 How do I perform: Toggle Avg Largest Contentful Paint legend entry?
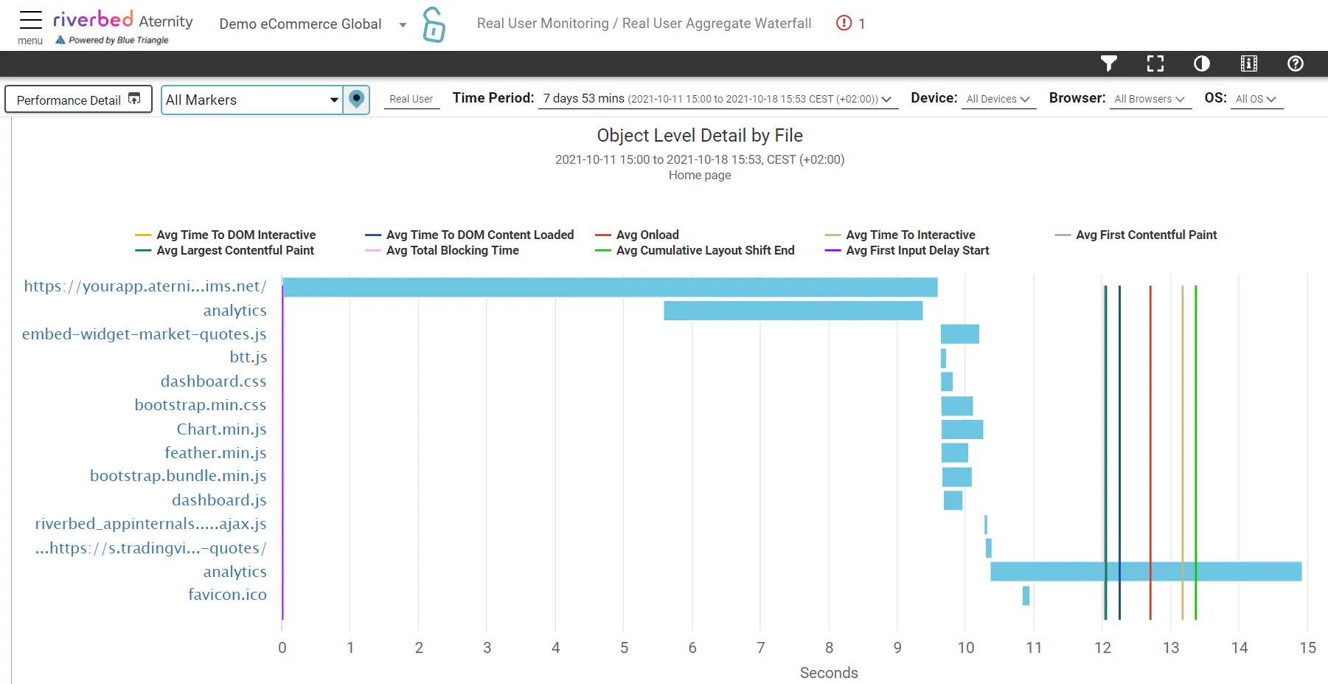pos(234,251)
